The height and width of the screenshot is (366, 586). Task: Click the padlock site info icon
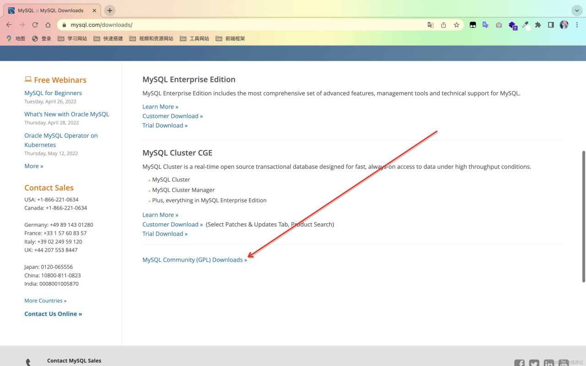(64, 25)
